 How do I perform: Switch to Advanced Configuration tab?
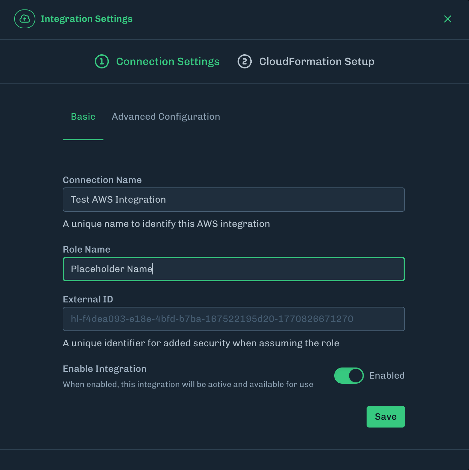point(166,117)
